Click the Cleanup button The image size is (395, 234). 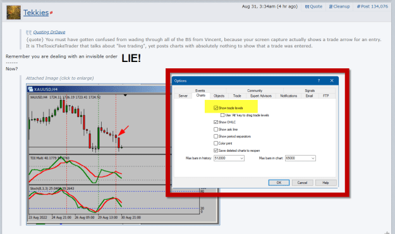[x=339, y=6]
